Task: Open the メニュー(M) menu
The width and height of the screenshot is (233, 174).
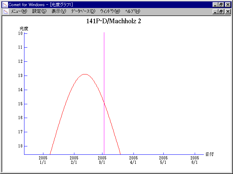Action: click(x=19, y=11)
